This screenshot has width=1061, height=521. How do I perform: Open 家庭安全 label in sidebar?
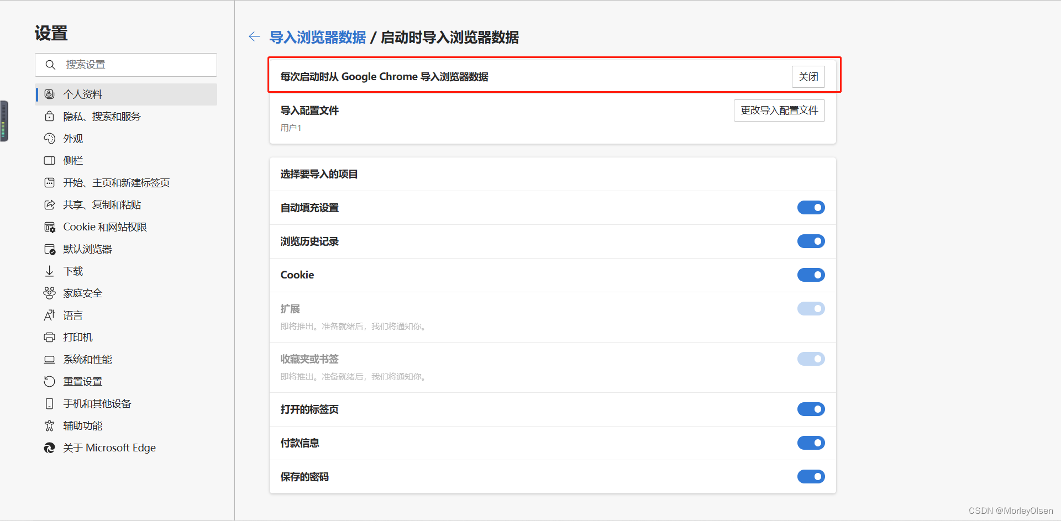click(x=83, y=293)
